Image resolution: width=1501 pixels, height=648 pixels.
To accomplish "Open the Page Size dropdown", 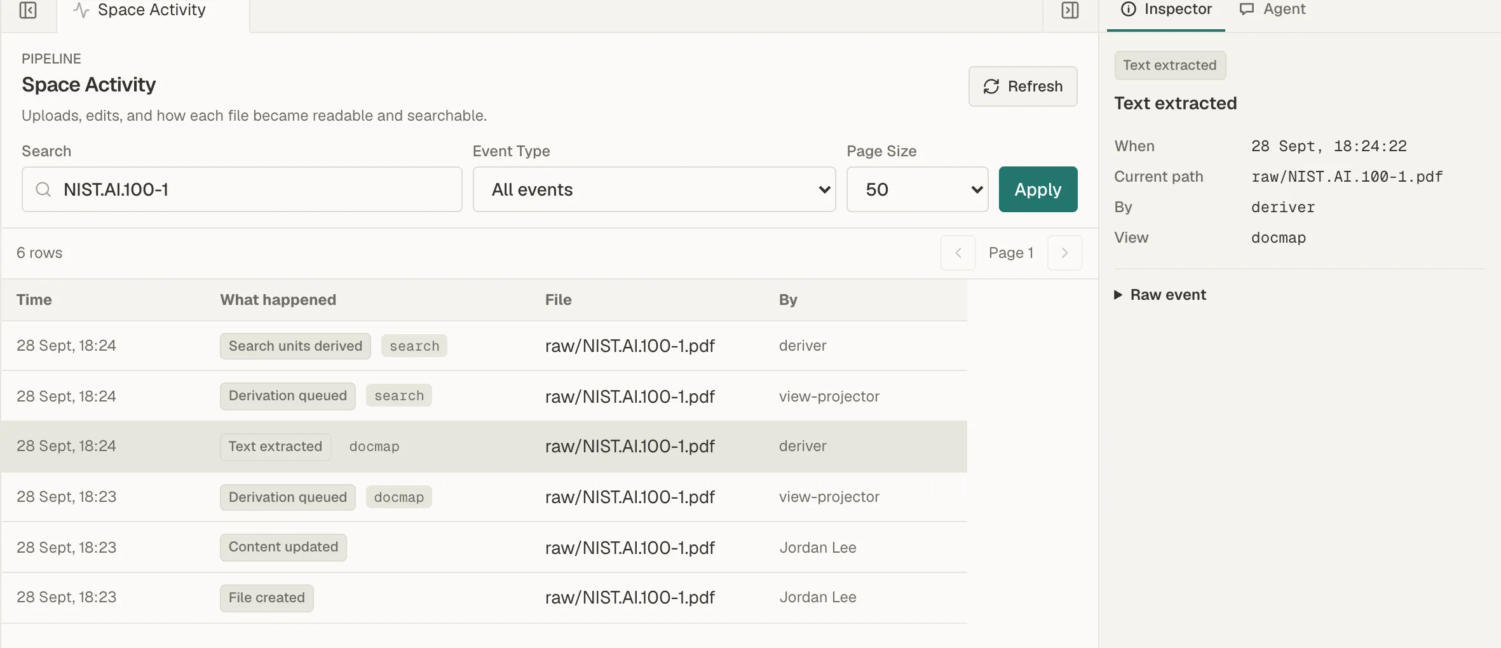I will tap(917, 189).
